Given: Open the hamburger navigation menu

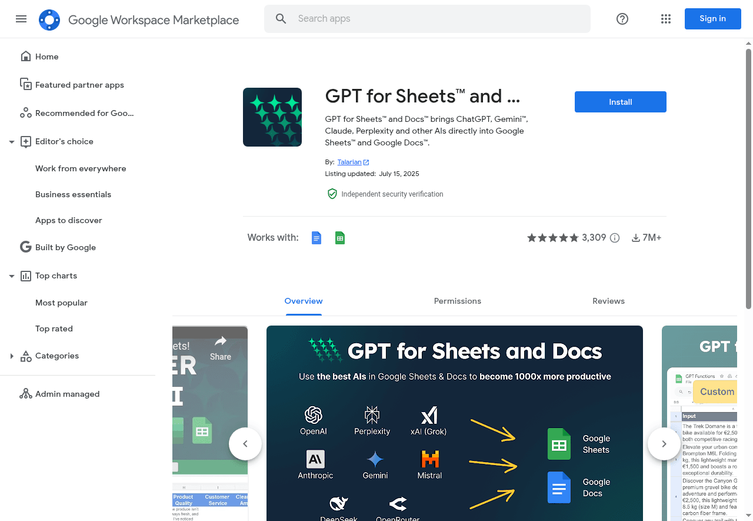Looking at the screenshot, I should (x=21, y=19).
